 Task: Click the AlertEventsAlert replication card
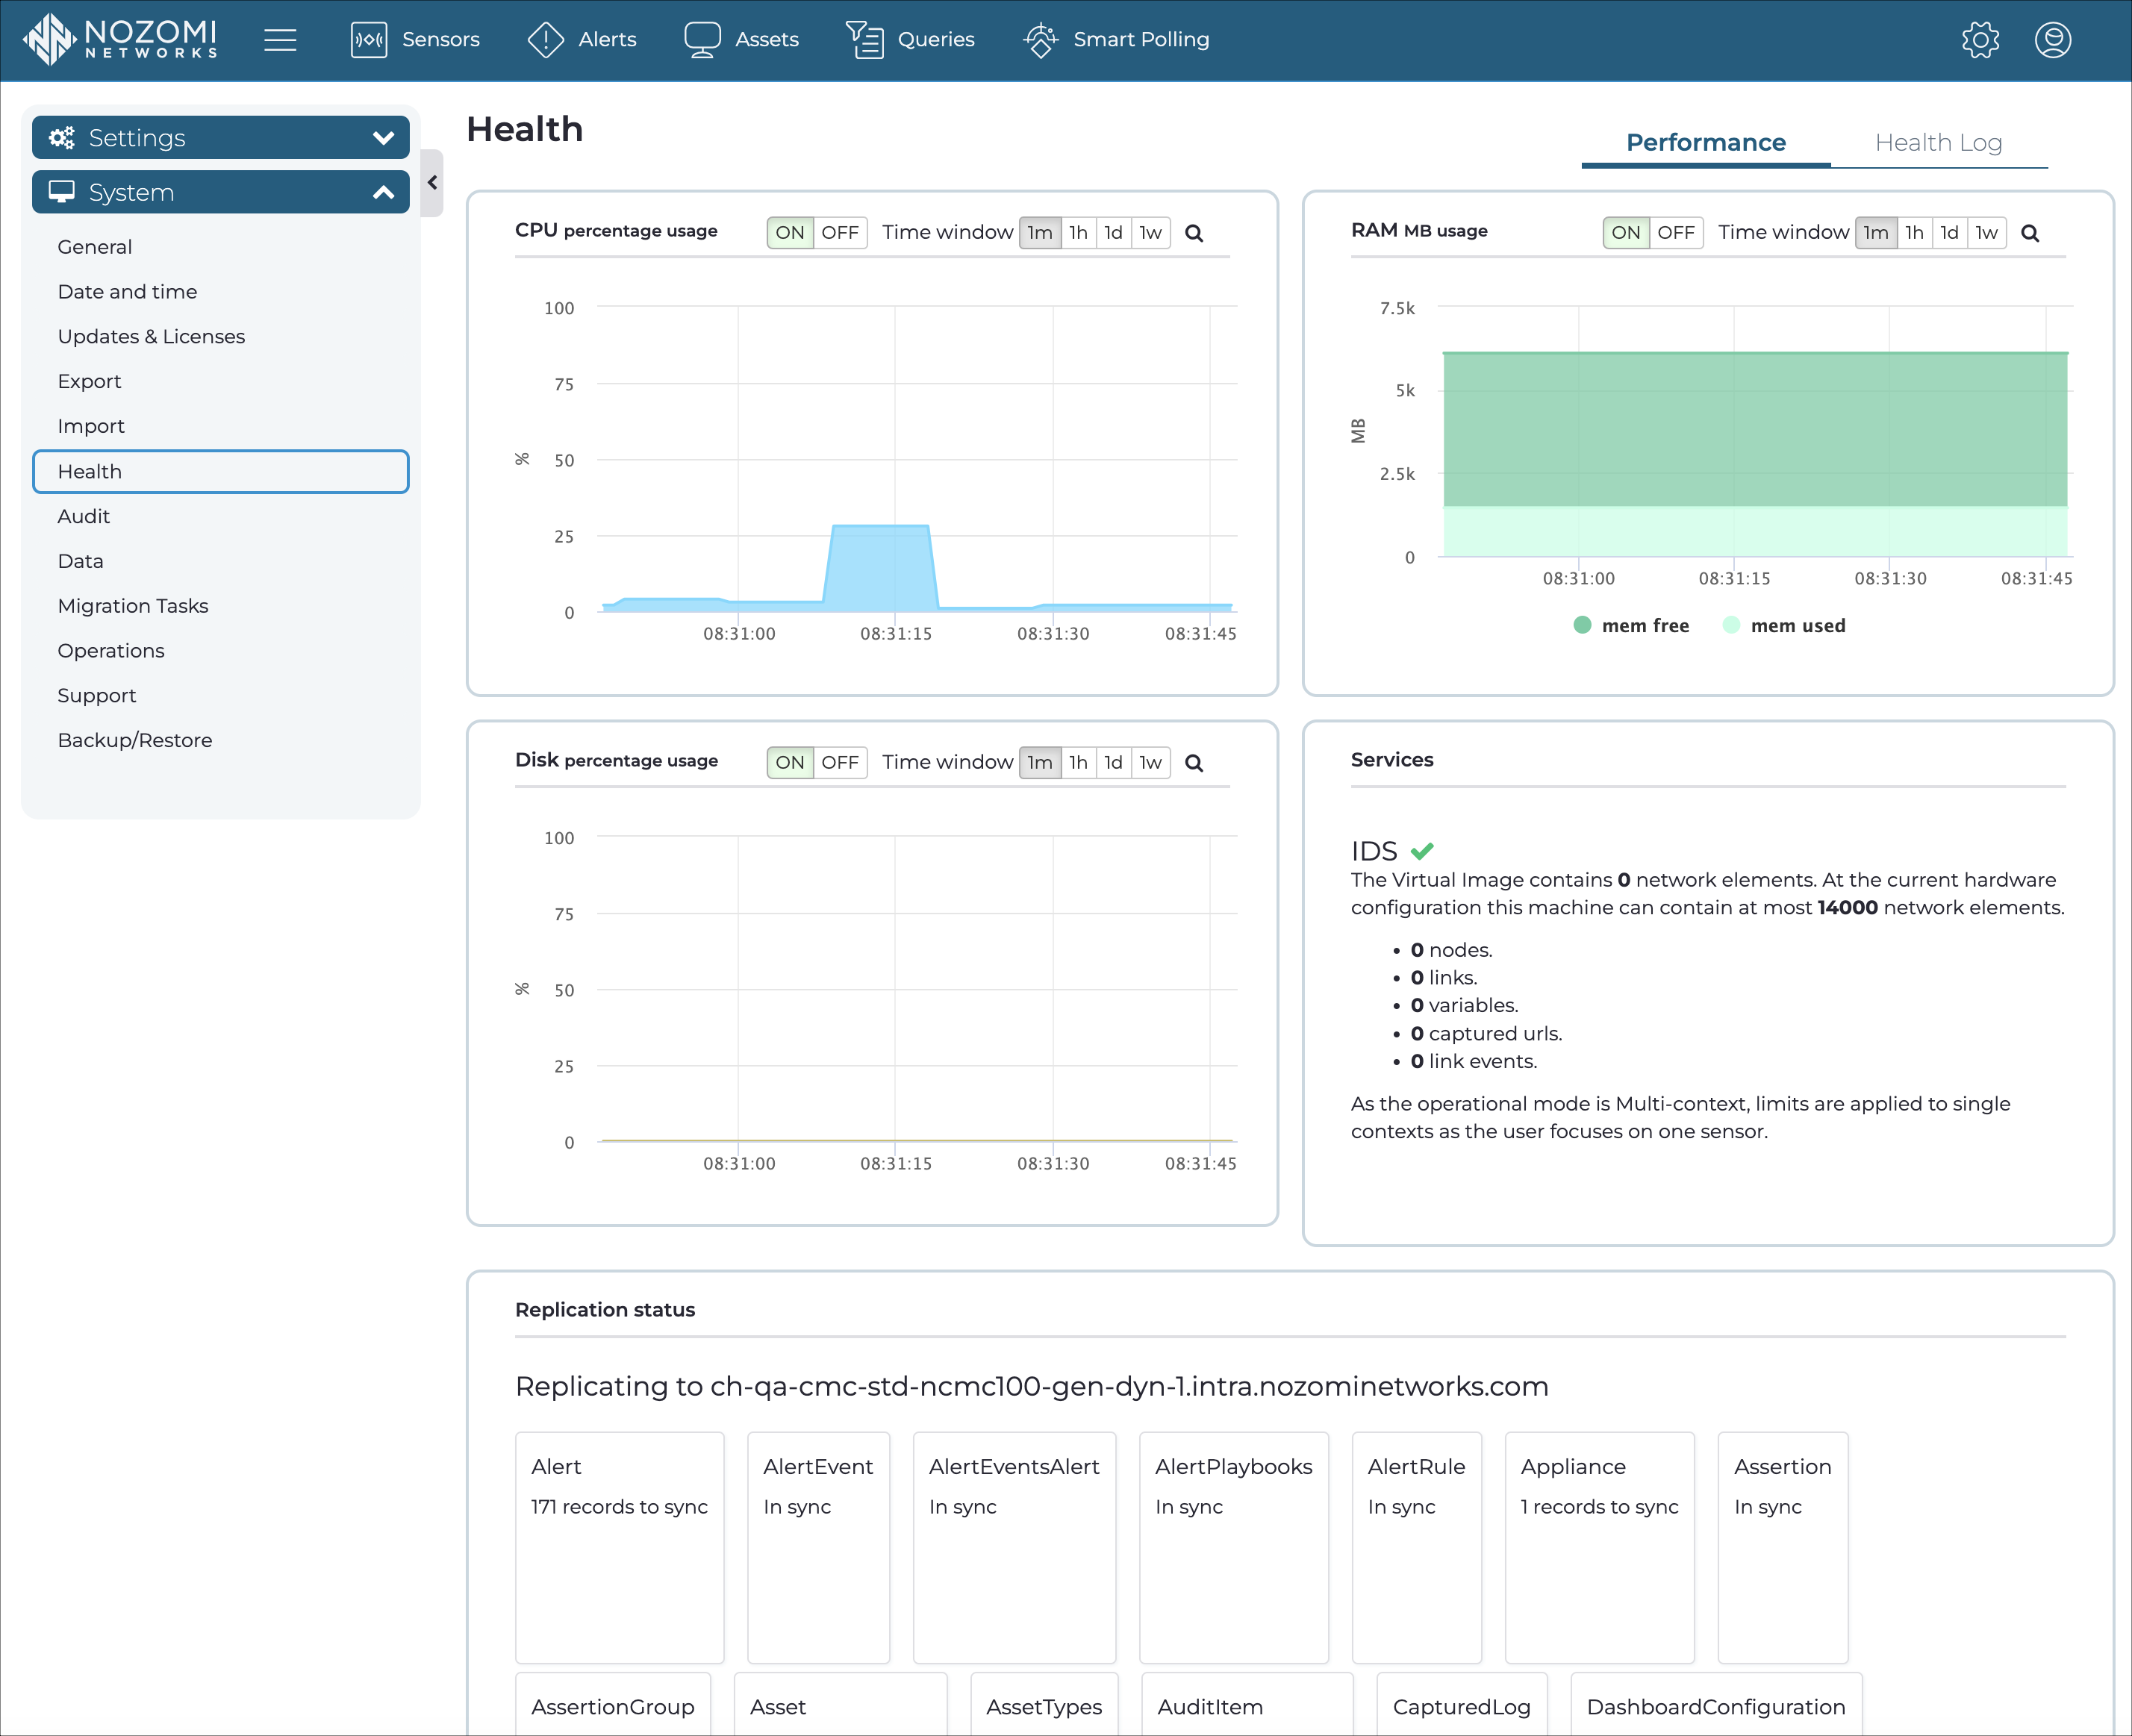1014,1547
